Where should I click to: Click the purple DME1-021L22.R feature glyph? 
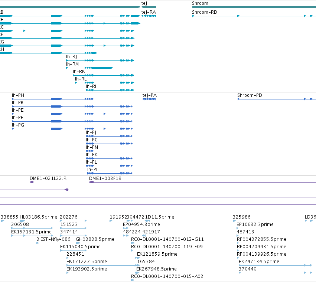[32, 182]
